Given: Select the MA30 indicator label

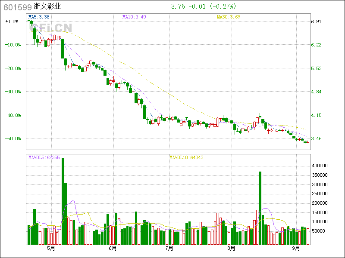Looking at the screenshot, I should [228, 17].
